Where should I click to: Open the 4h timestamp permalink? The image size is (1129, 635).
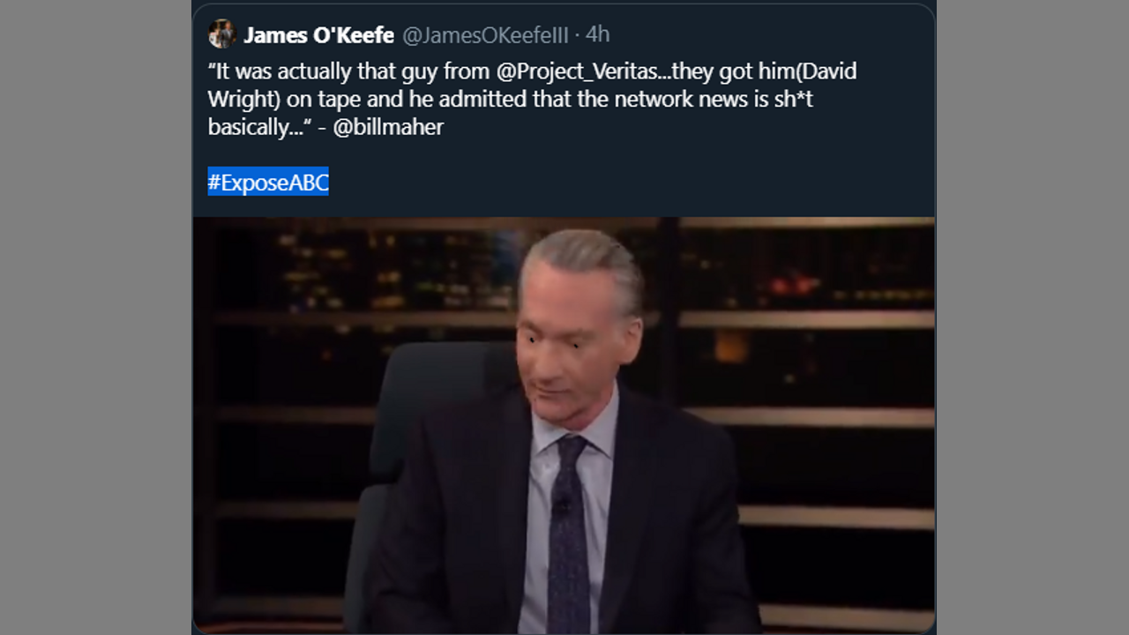pos(597,34)
